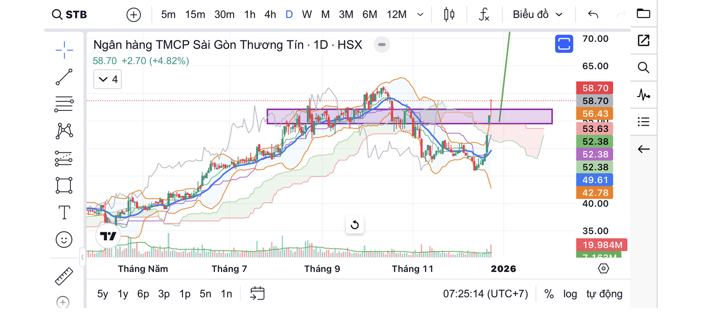Switch to the M monthly timeframe
Viewport: 702px width, 324px height.
pyautogui.click(x=325, y=15)
